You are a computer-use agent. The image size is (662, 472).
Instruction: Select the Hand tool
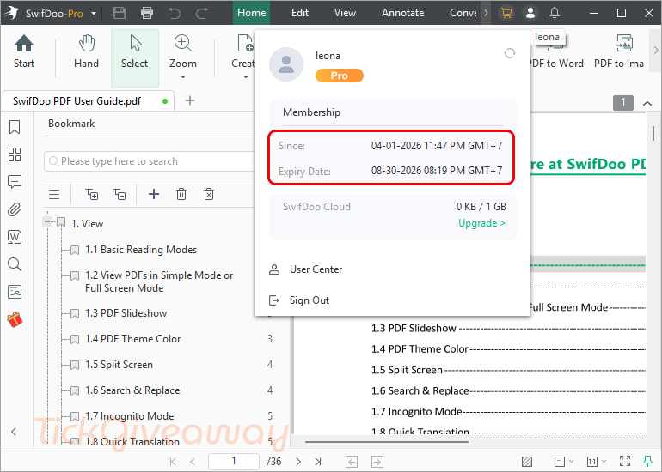87,51
